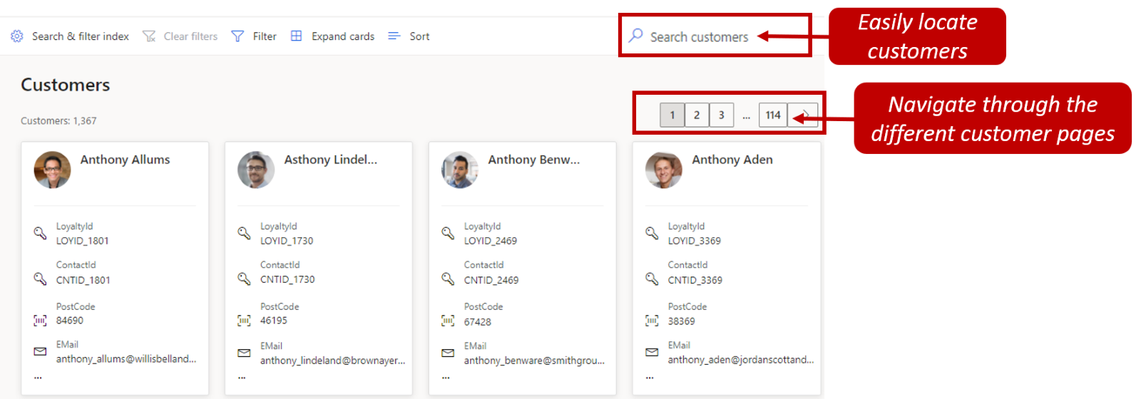
Task: Select the Clear filters funnel icon
Action: pos(149,36)
